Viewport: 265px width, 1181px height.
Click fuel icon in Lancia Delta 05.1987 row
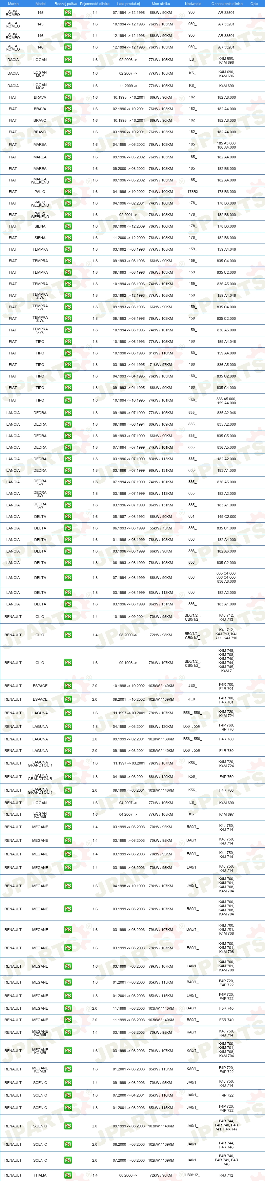click(68, 516)
